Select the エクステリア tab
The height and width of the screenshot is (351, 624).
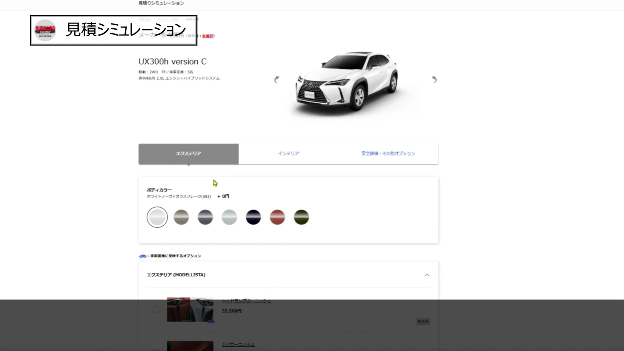188,153
